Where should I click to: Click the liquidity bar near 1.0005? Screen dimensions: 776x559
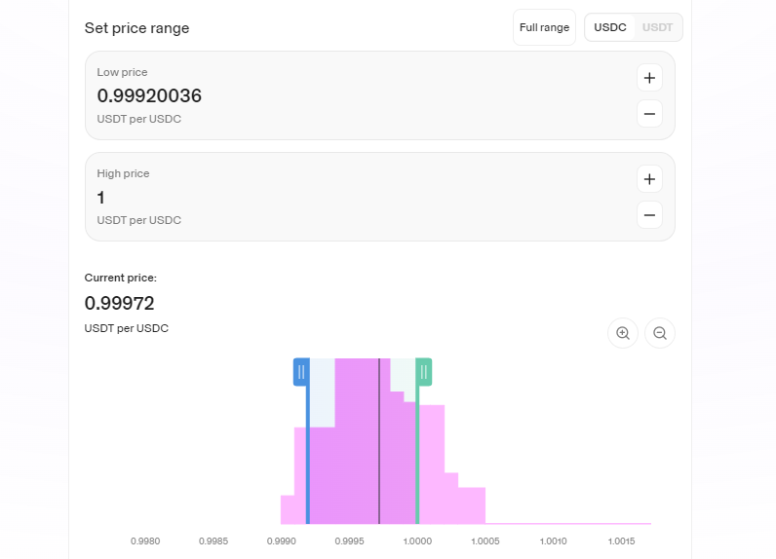tap(472, 505)
